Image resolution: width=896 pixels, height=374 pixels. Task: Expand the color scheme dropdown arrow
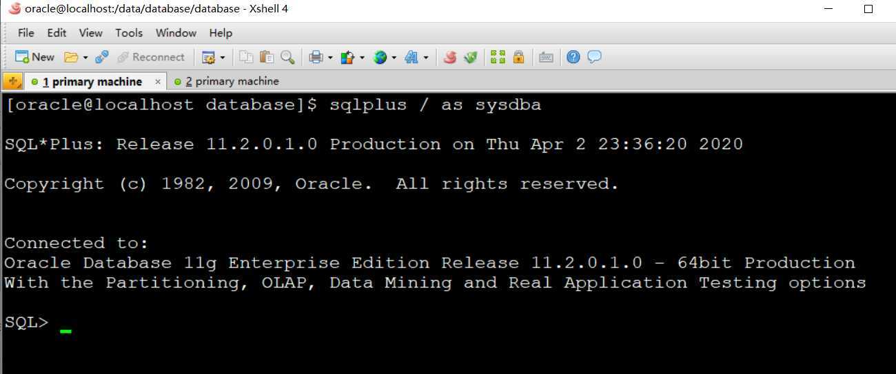tap(362, 57)
